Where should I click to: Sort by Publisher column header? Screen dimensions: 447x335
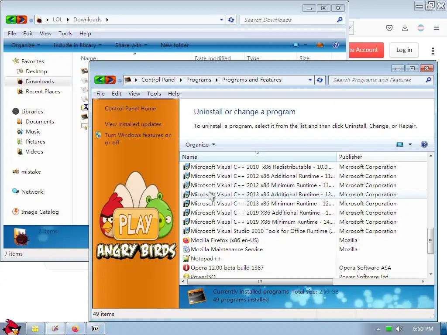pos(382,157)
